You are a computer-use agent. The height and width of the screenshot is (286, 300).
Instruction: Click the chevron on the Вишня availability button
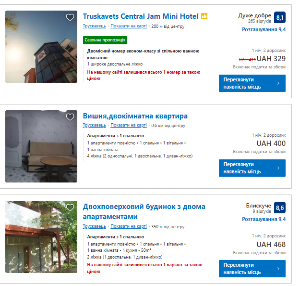[278, 168]
